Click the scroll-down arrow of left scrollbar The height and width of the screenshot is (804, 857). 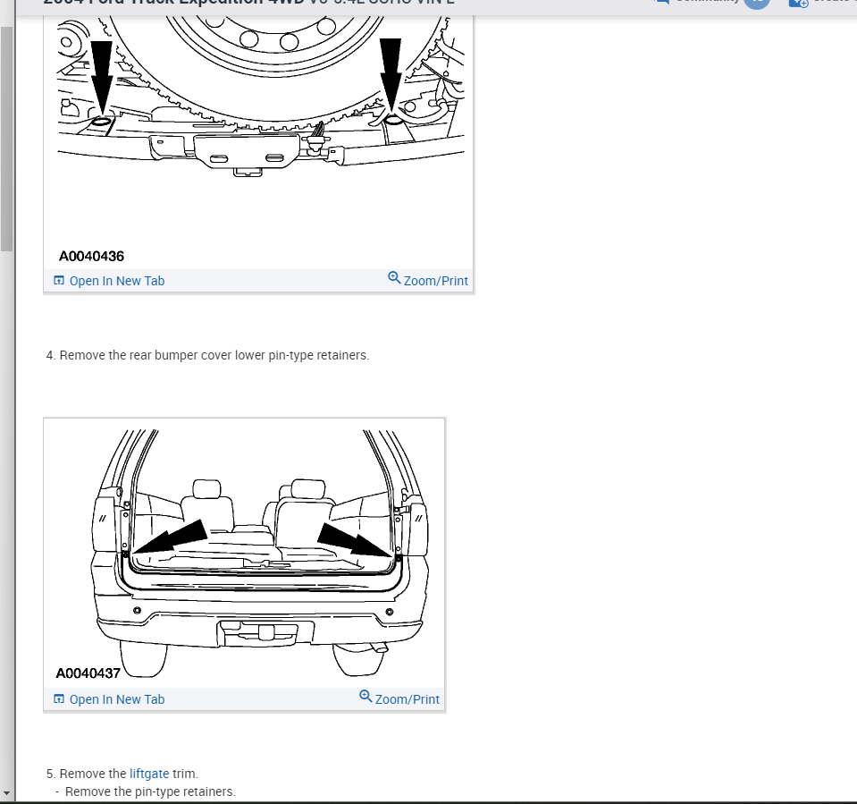[x=6, y=792]
